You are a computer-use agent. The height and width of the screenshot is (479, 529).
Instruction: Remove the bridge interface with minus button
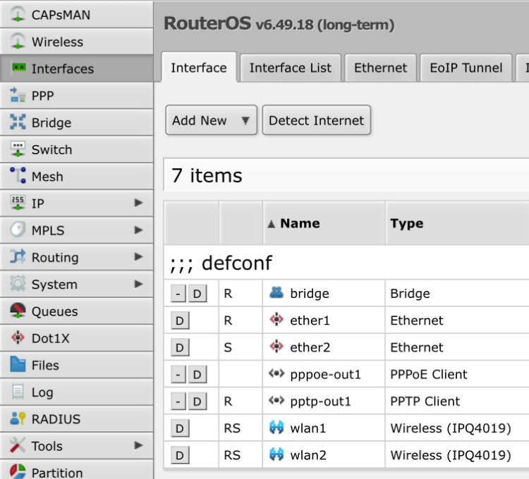(178, 294)
